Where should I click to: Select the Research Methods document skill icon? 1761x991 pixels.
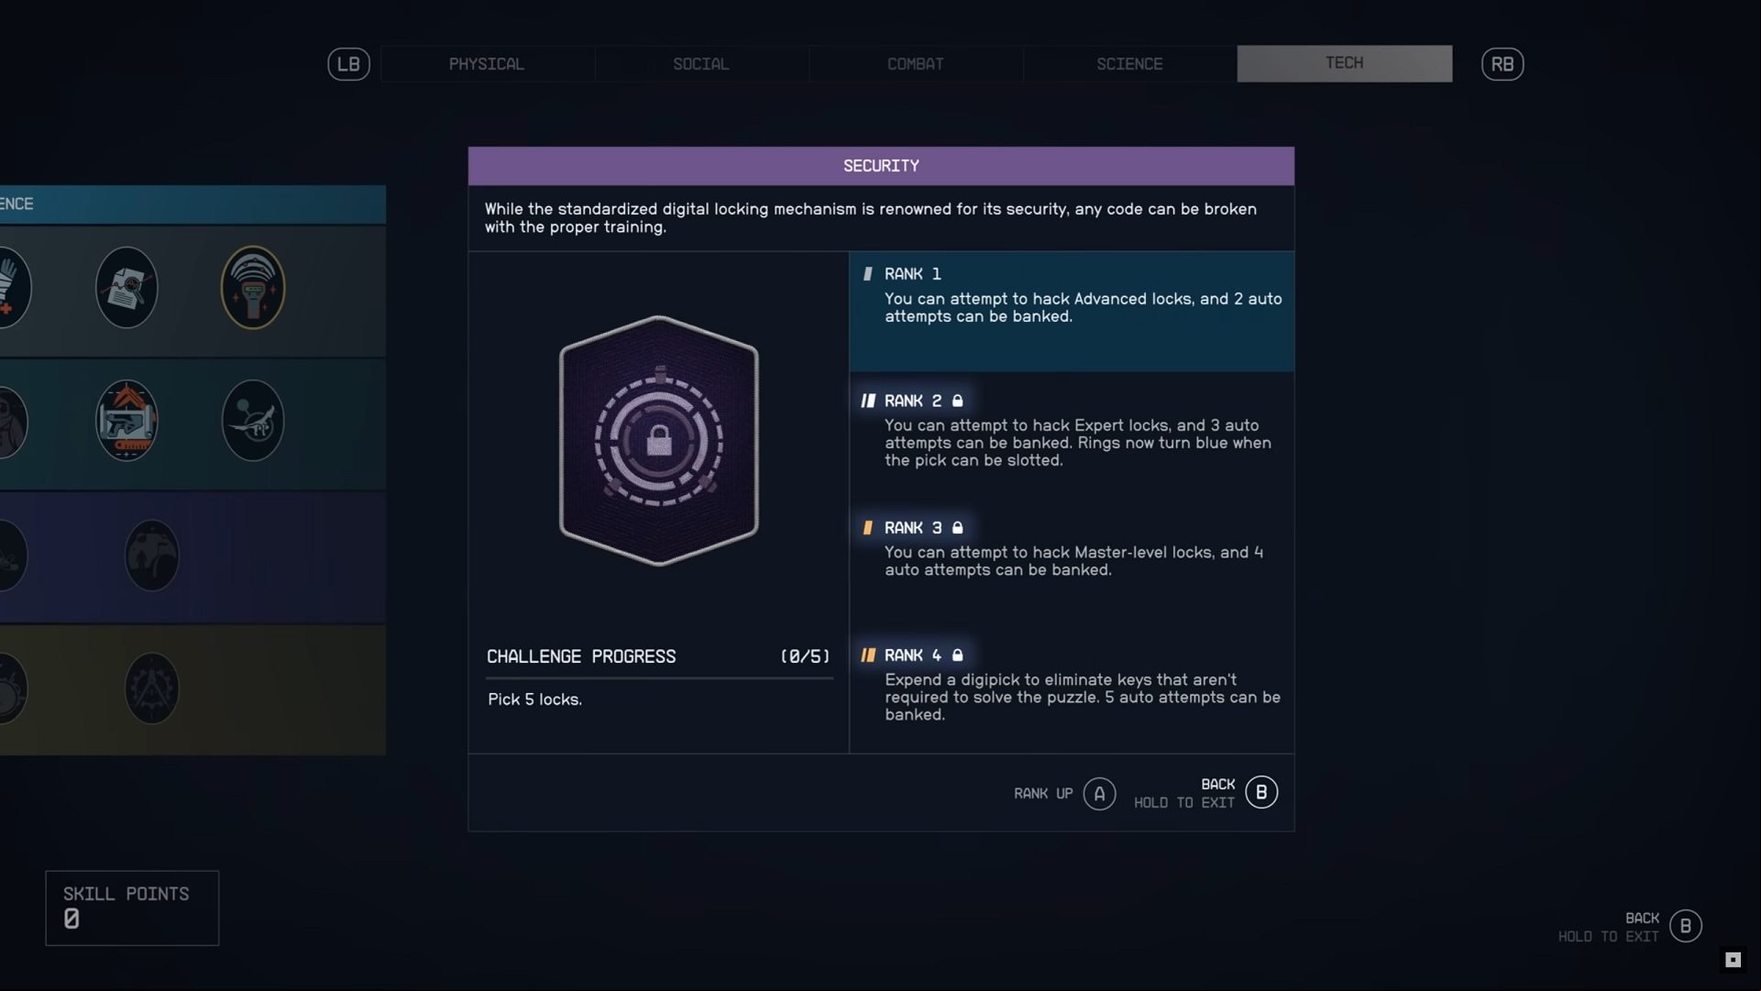pos(127,288)
